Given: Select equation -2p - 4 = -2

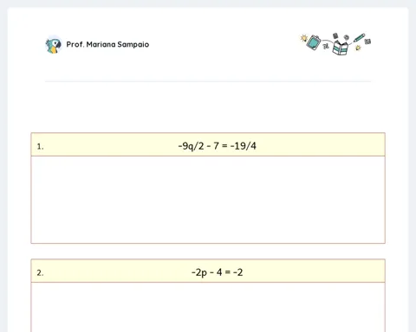Looking at the screenshot, I should (x=217, y=272).
